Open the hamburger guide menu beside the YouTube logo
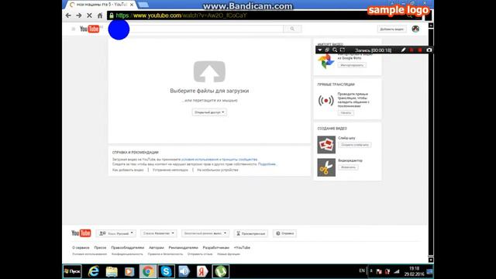 [x=74, y=29]
